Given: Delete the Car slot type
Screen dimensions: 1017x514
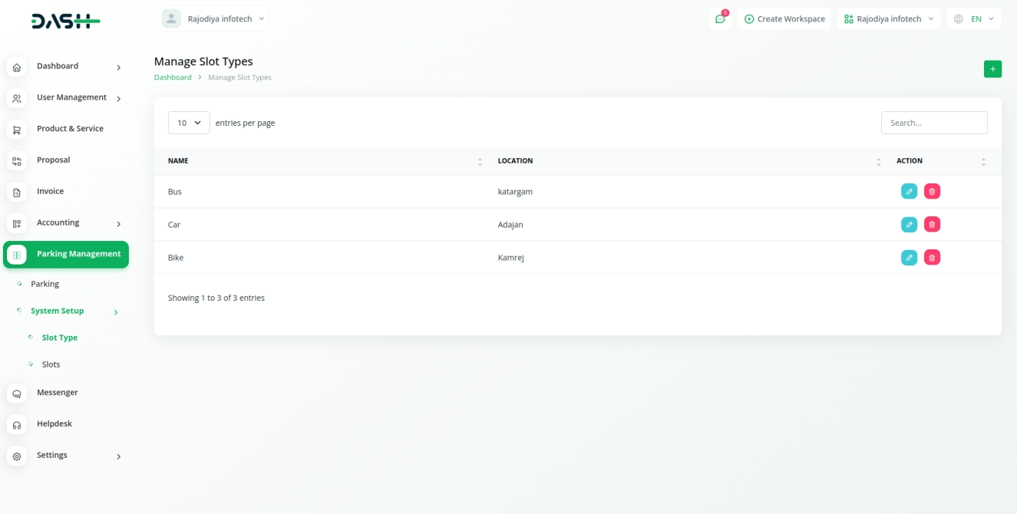Looking at the screenshot, I should point(932,225).
